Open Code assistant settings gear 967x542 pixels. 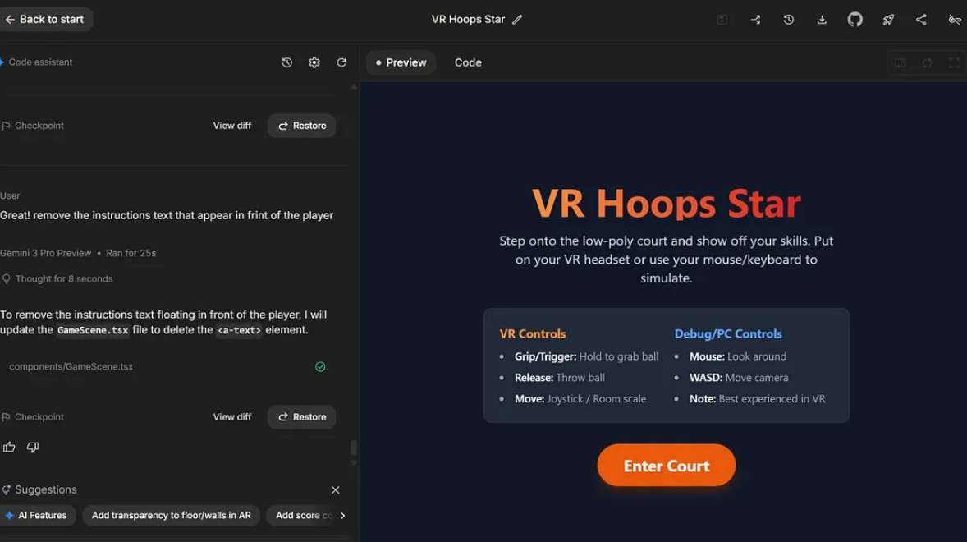(x=314, y=62)
